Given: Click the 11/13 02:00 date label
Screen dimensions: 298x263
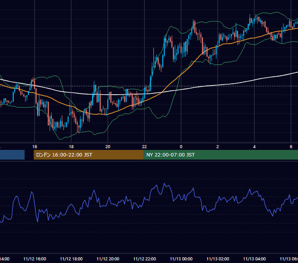Looking at the screenshot, I should [x=218, y=259].
